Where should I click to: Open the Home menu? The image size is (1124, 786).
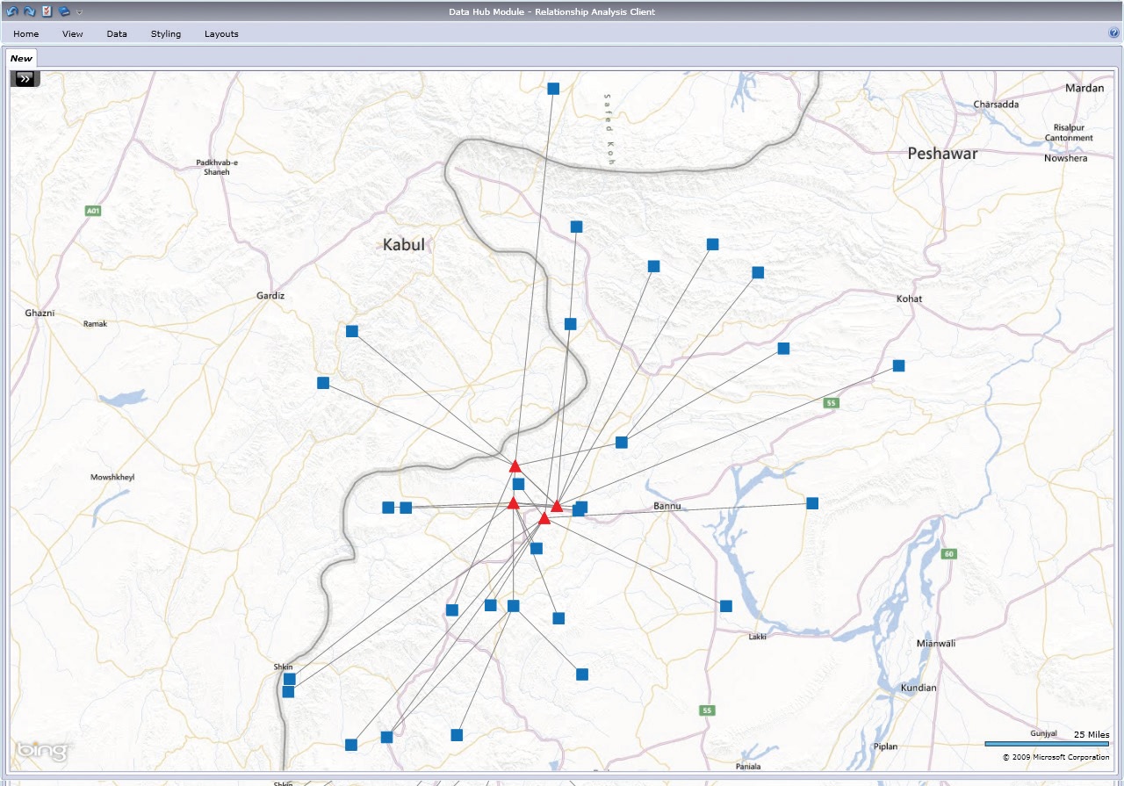(26, 34)
